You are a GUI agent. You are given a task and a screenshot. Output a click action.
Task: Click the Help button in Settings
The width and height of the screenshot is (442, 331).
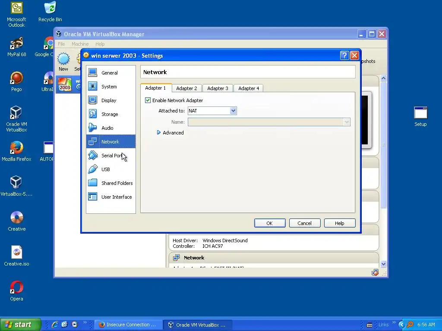tap(340, 223)
